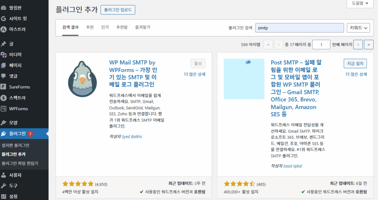Open the 알림판 dashboard icon
The width and height of the screenshot is (378, 200).
(x=3, y=8)
